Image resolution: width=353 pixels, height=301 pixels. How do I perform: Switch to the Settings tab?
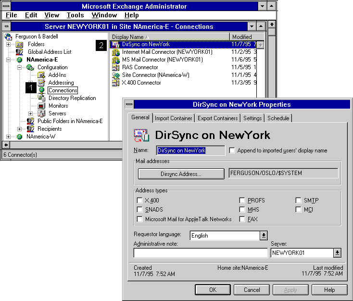[x=252, y=118]
